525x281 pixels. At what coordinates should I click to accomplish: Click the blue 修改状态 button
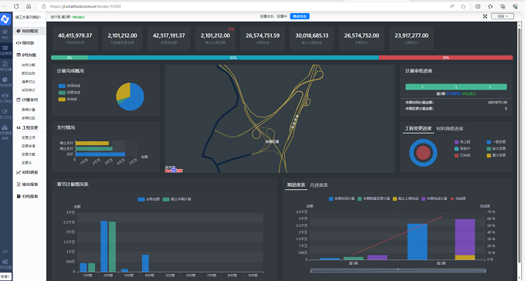[x=300, y=16]
